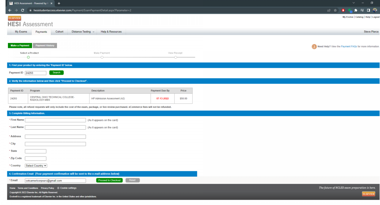Click the $50.00 price cell
This screenshot has height=205, width=380.
pos(183,98)
